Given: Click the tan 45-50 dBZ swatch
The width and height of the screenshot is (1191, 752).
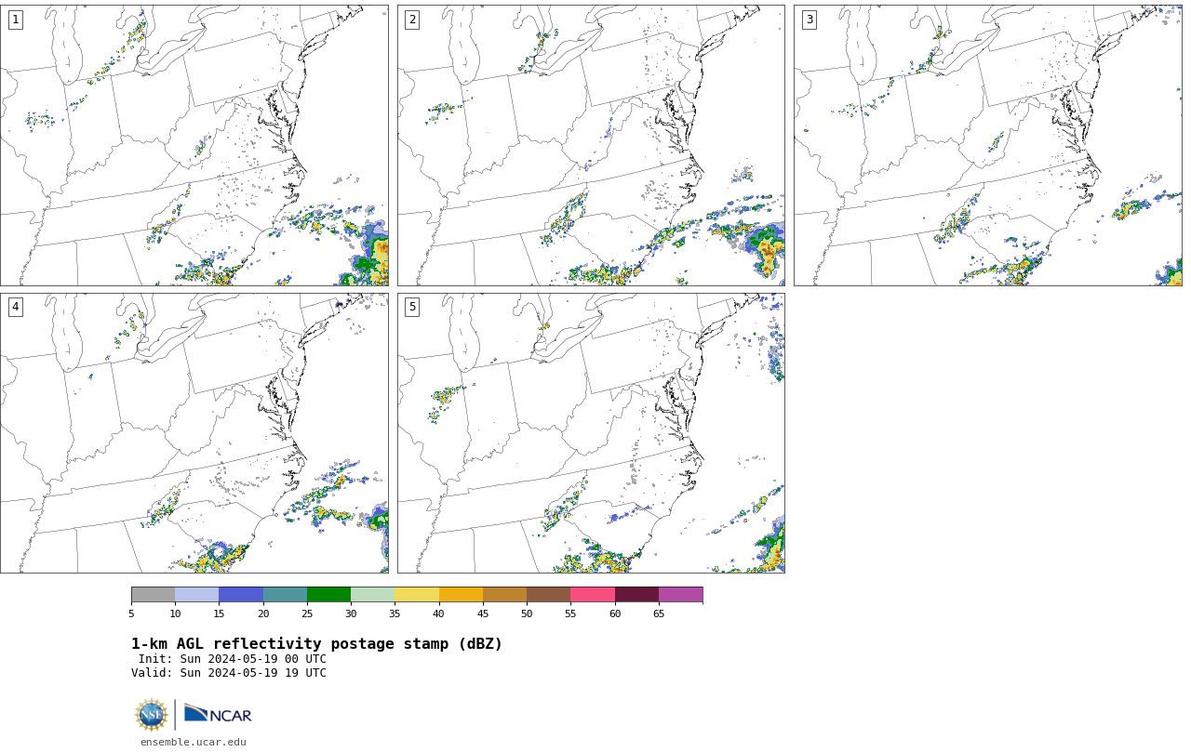Looking at the screenshot, I should [x=504, y=595].
